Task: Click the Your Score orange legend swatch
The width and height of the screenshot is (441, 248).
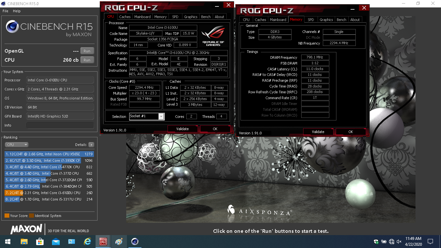Action: coord(7,216)
